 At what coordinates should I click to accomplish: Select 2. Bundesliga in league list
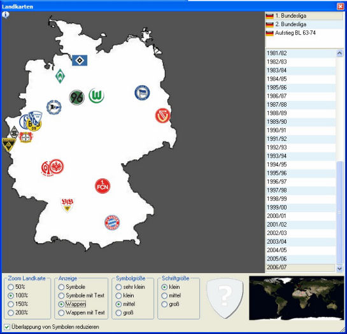click(304, 24)
